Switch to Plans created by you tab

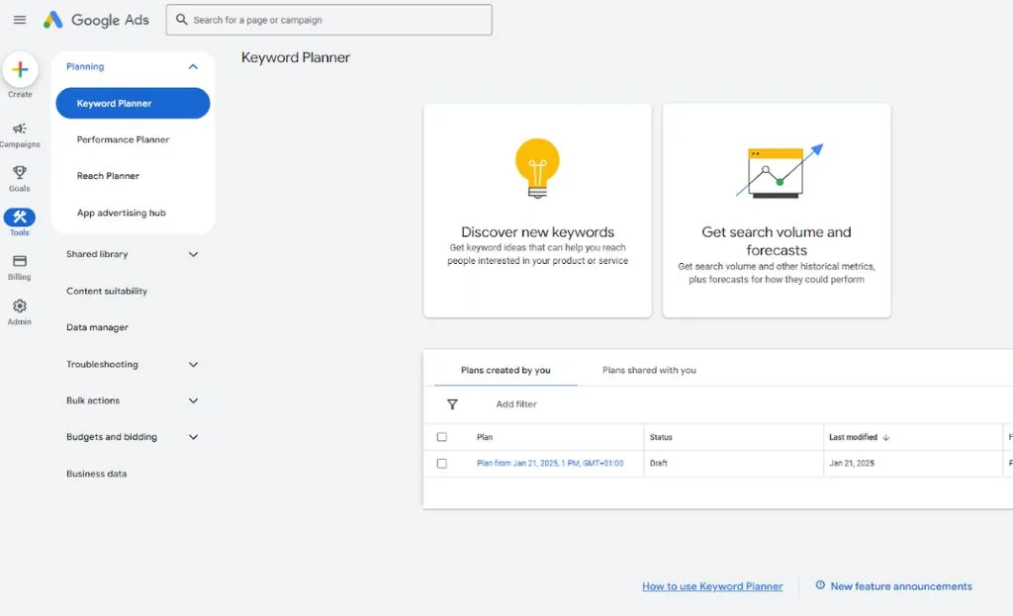506,370
